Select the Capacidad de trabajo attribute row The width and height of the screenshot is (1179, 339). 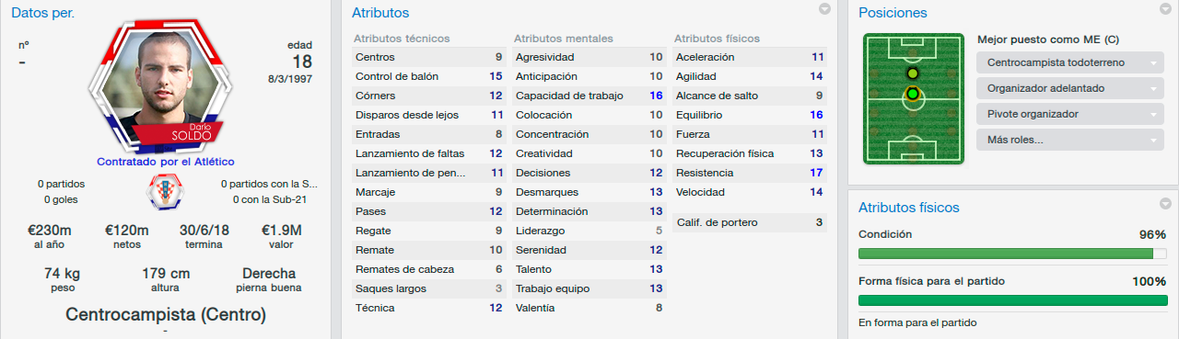coord(589,96)
